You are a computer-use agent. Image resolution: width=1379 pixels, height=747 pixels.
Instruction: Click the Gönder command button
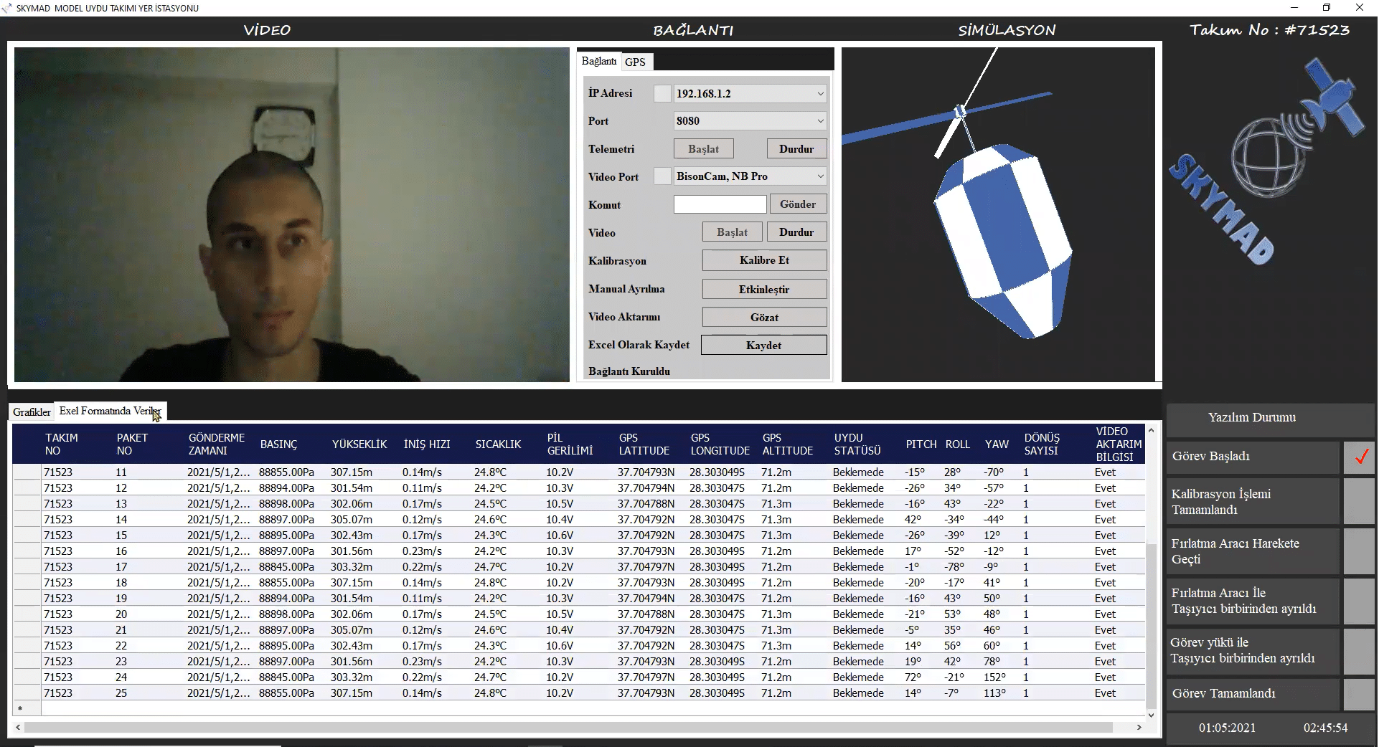[x=798, y=204]
